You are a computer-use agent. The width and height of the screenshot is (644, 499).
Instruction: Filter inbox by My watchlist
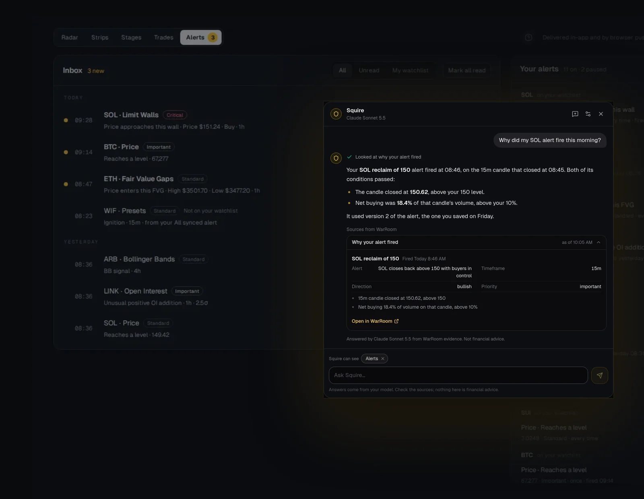(410, 70)
